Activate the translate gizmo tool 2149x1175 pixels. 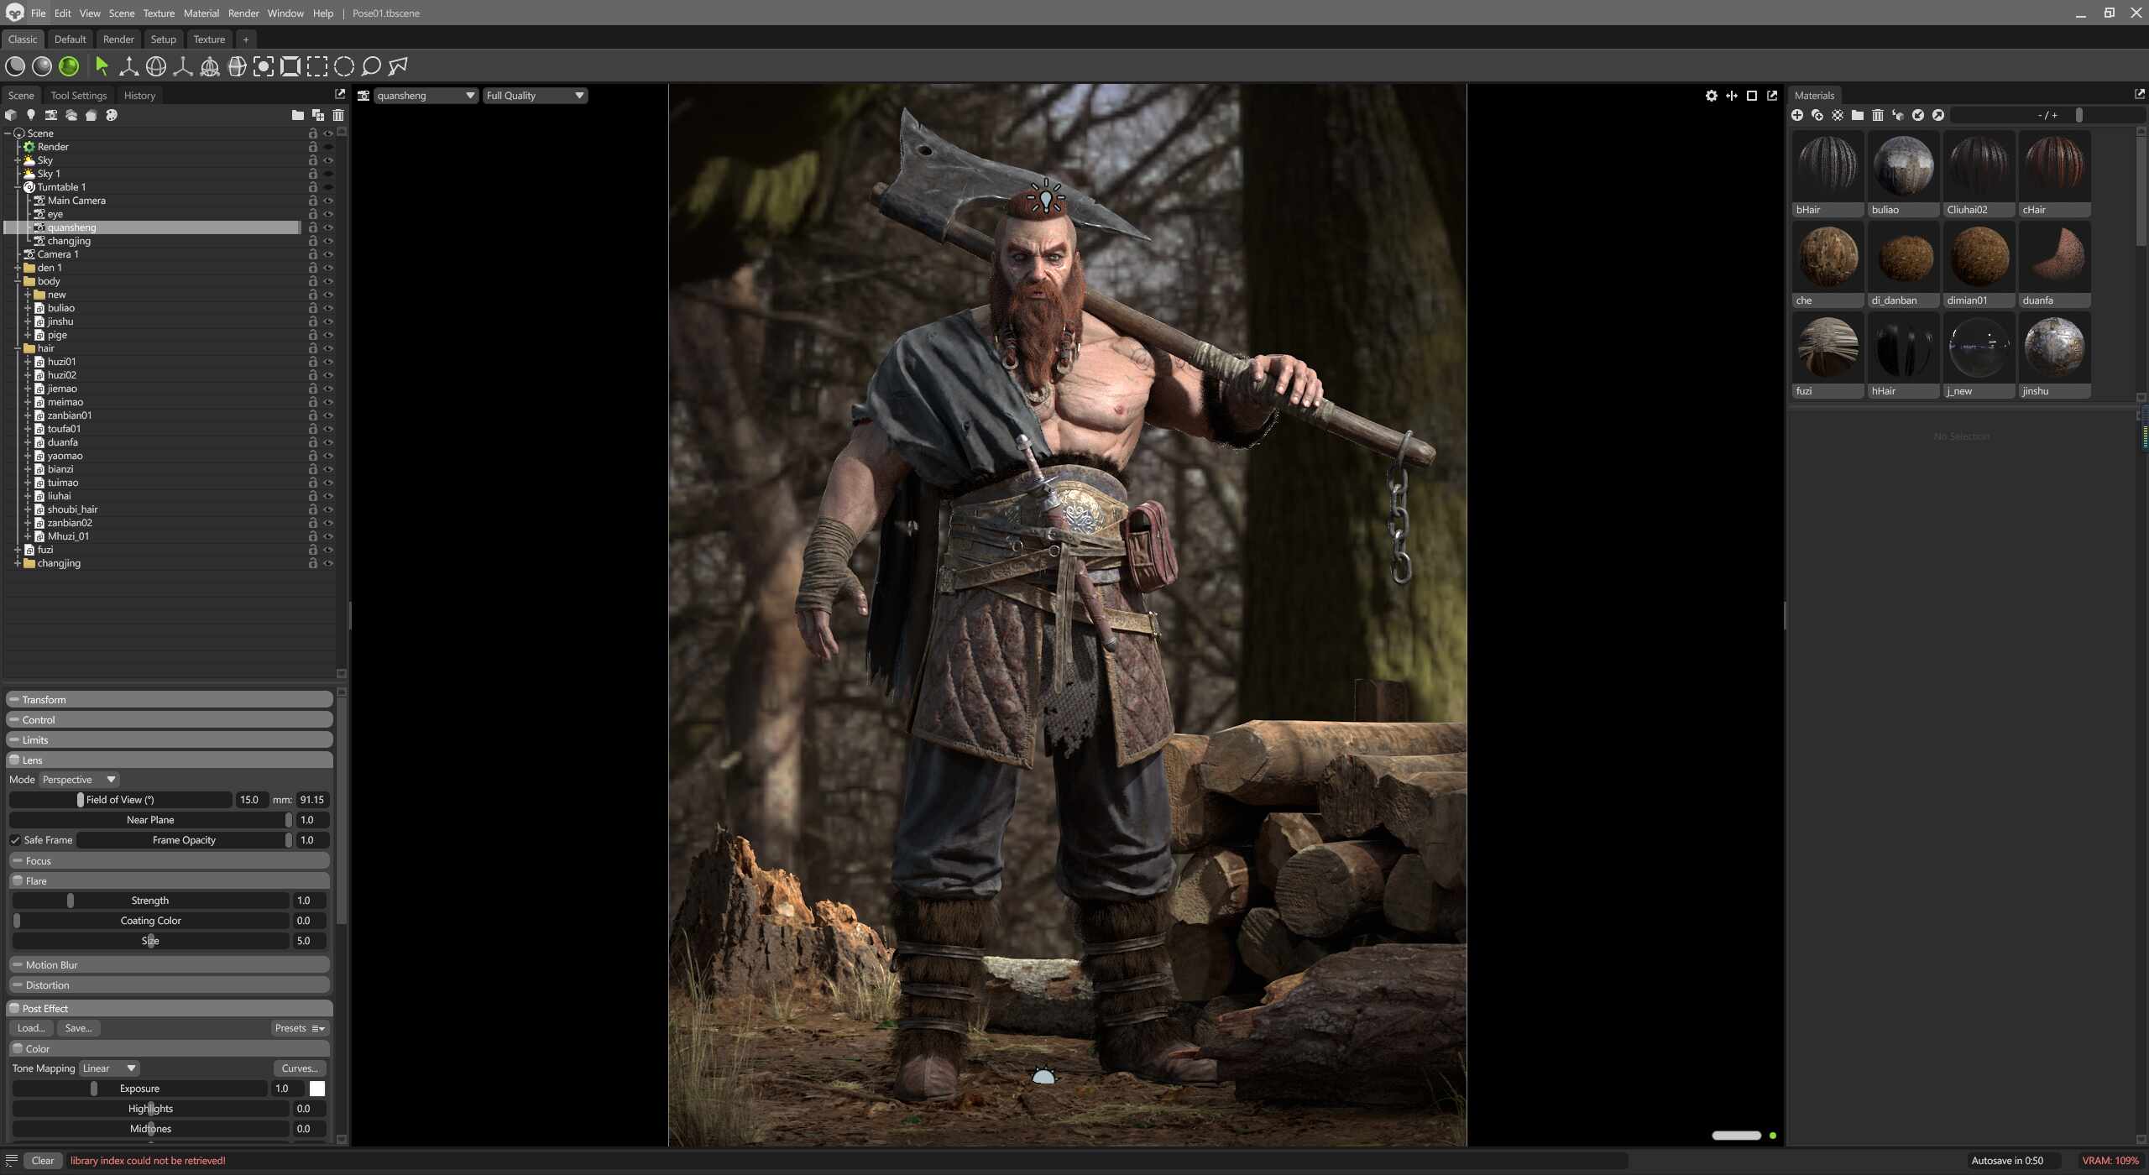[x=128, y=66]
